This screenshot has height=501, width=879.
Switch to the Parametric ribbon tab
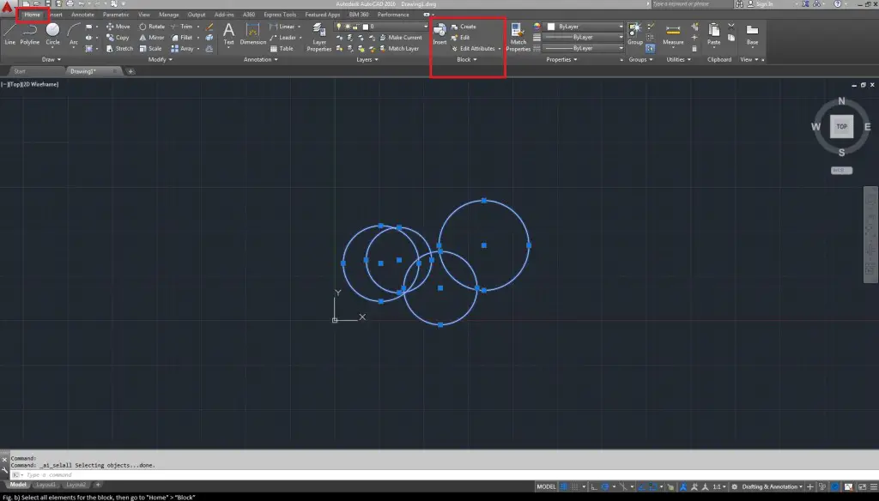116,15
